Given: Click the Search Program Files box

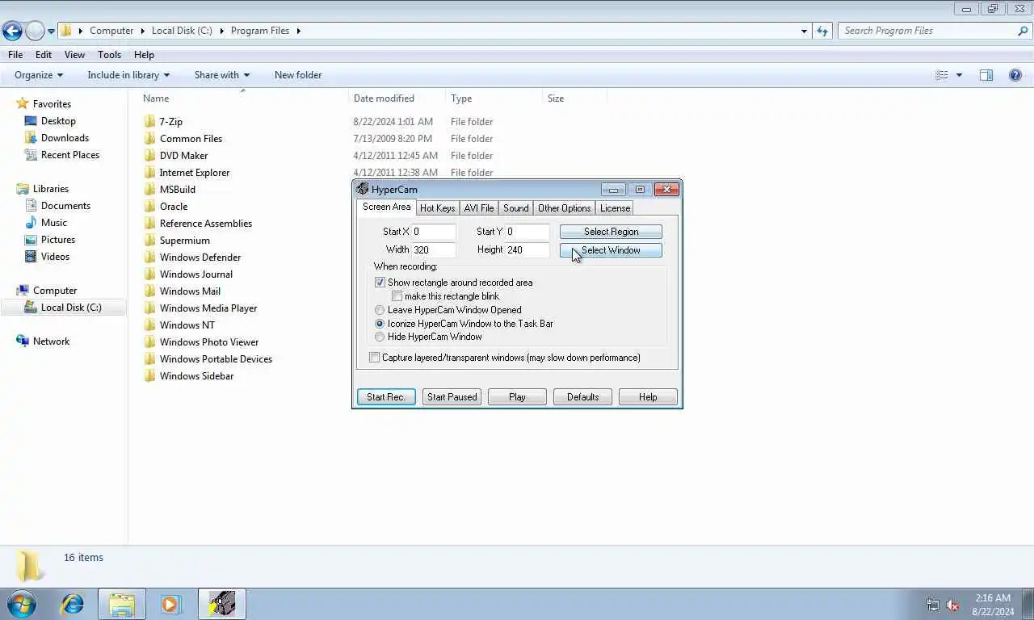Looking at the screenshot, I should tap(935, 31).
